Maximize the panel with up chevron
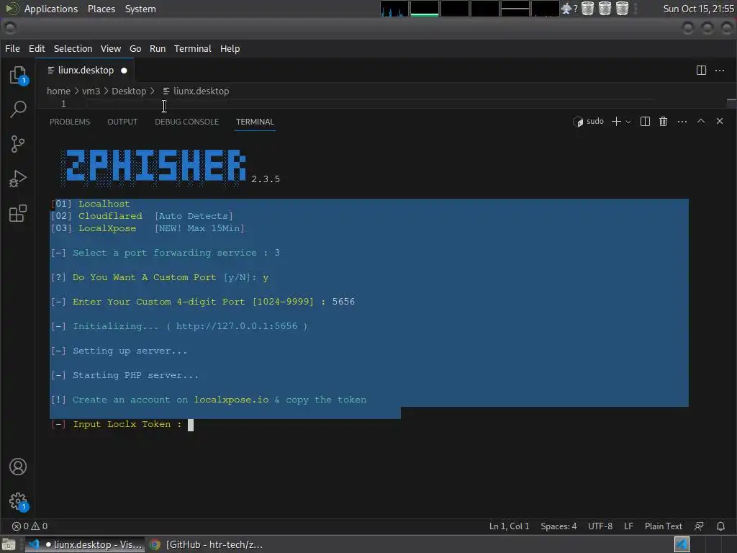Image resolution: width=737 pixels, height=553 pixels. tap(701, 121)
